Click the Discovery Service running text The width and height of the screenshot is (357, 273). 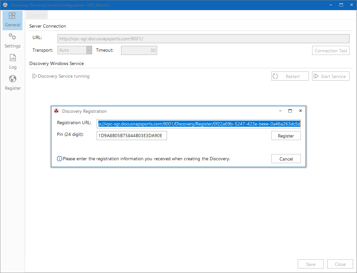(x=63, y=76)
